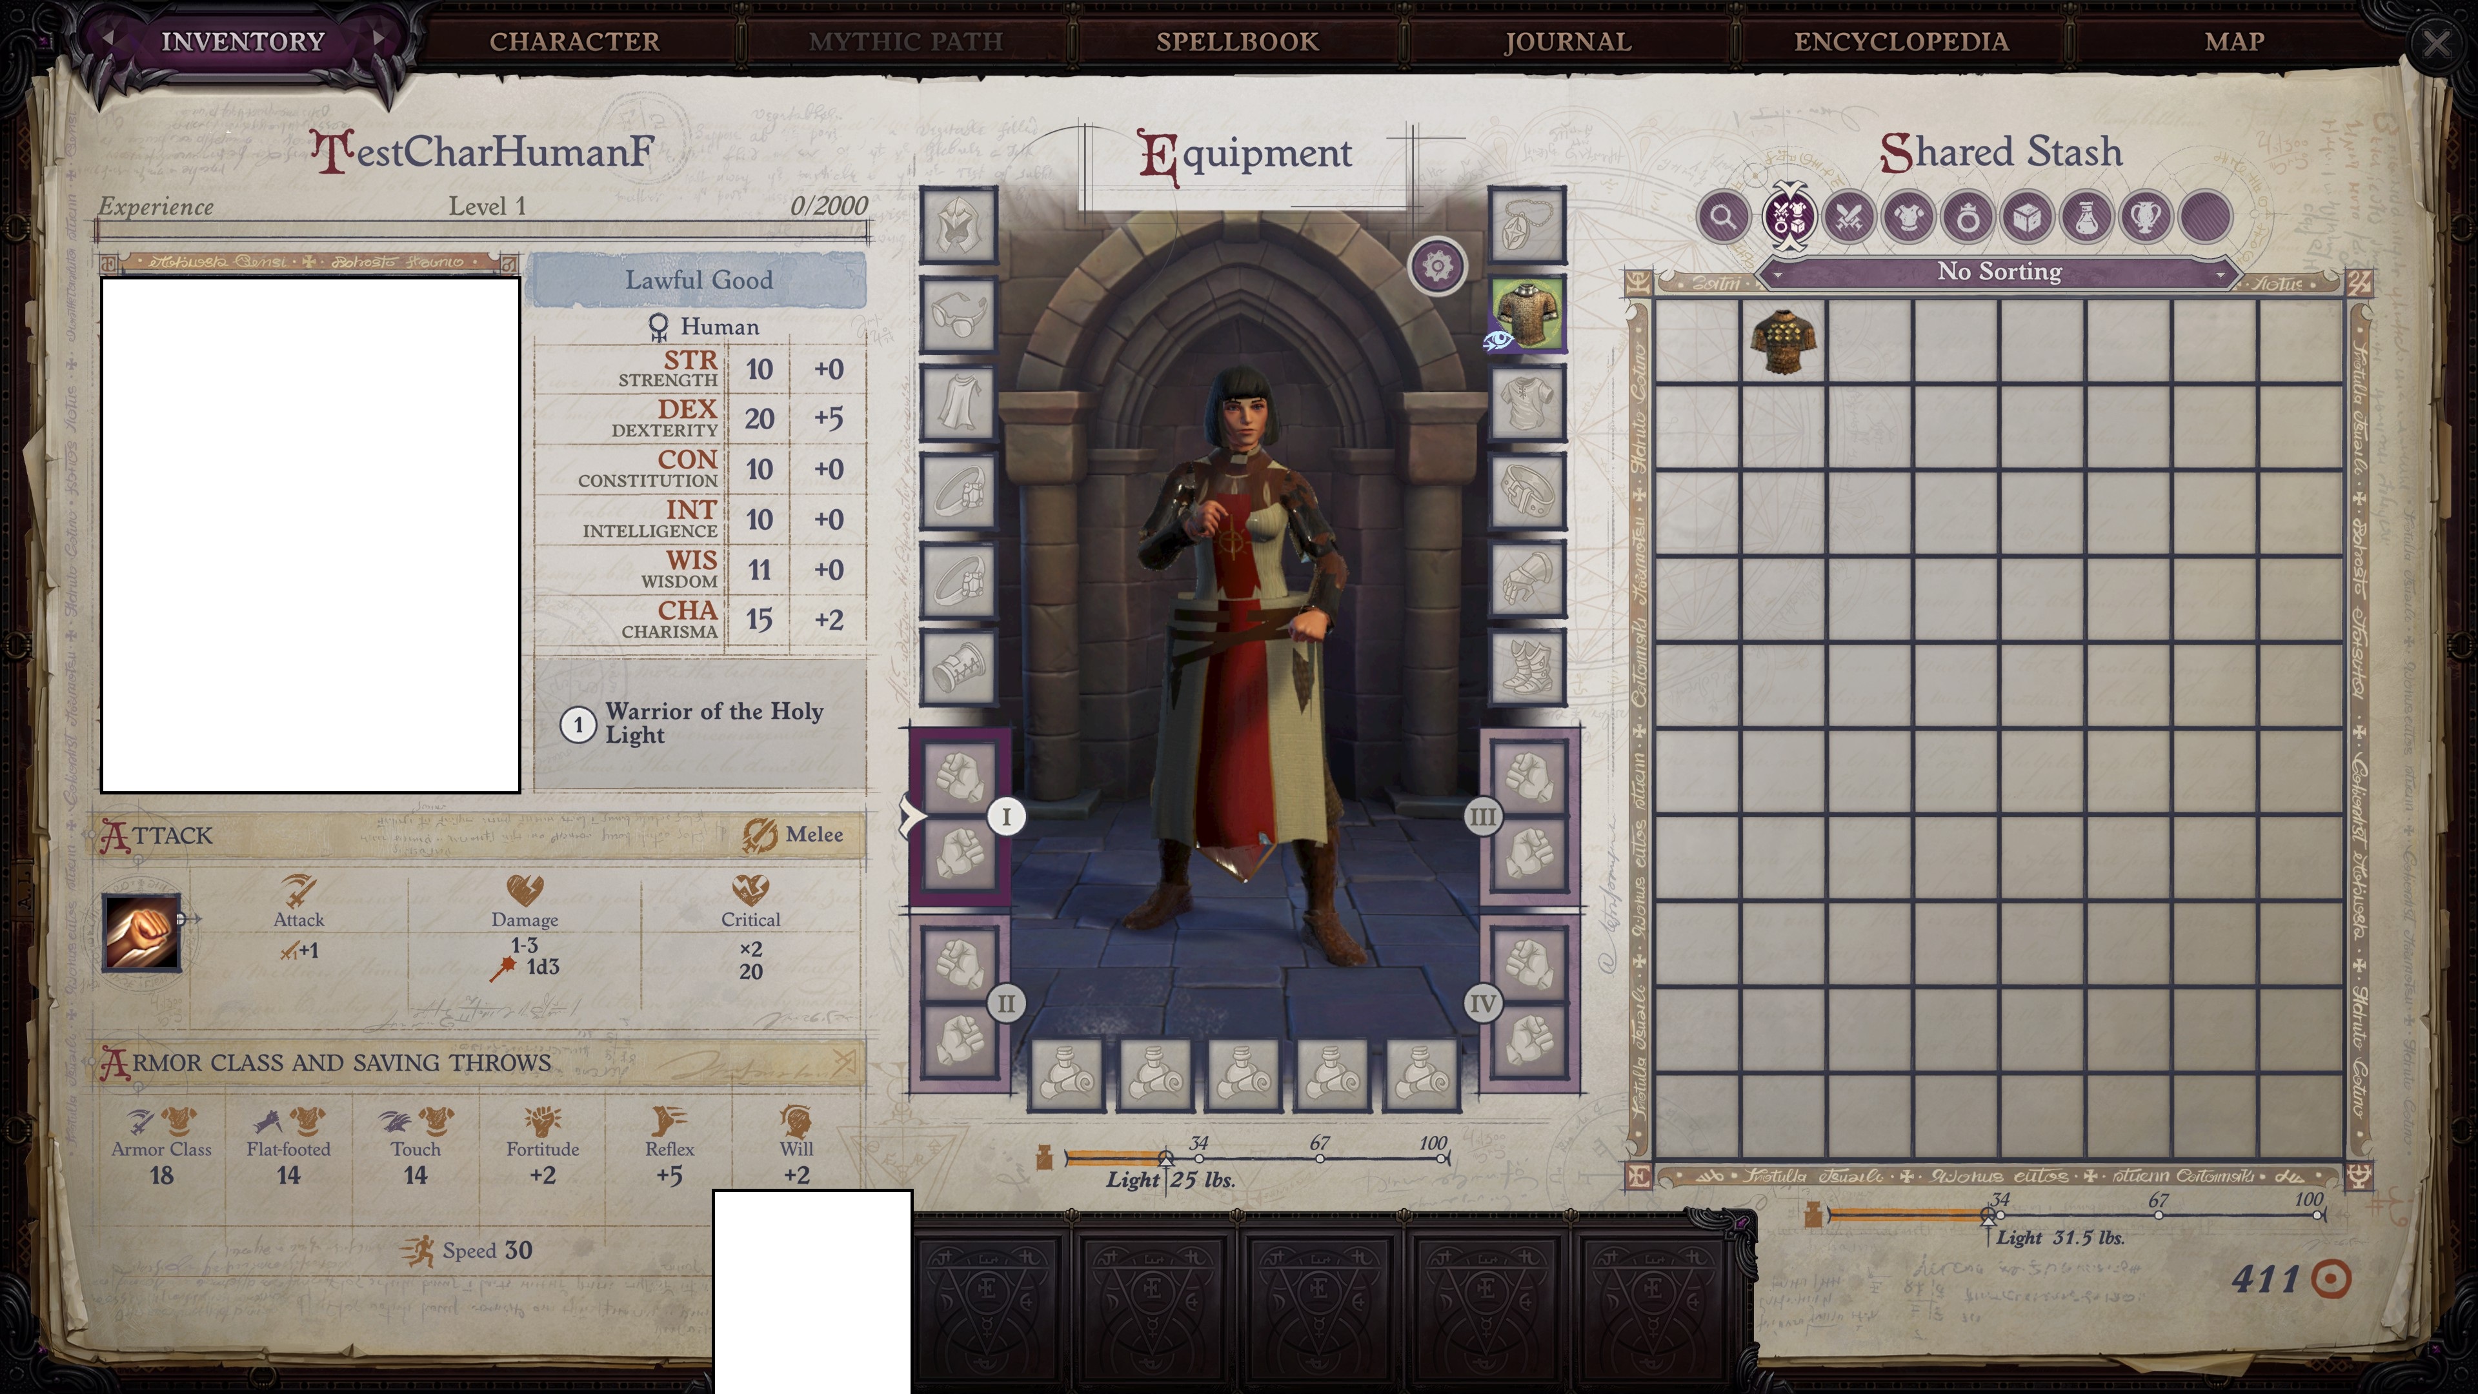
Task: Open the Journal tab
Action: pyautogui.click(x=1568, y=41)
